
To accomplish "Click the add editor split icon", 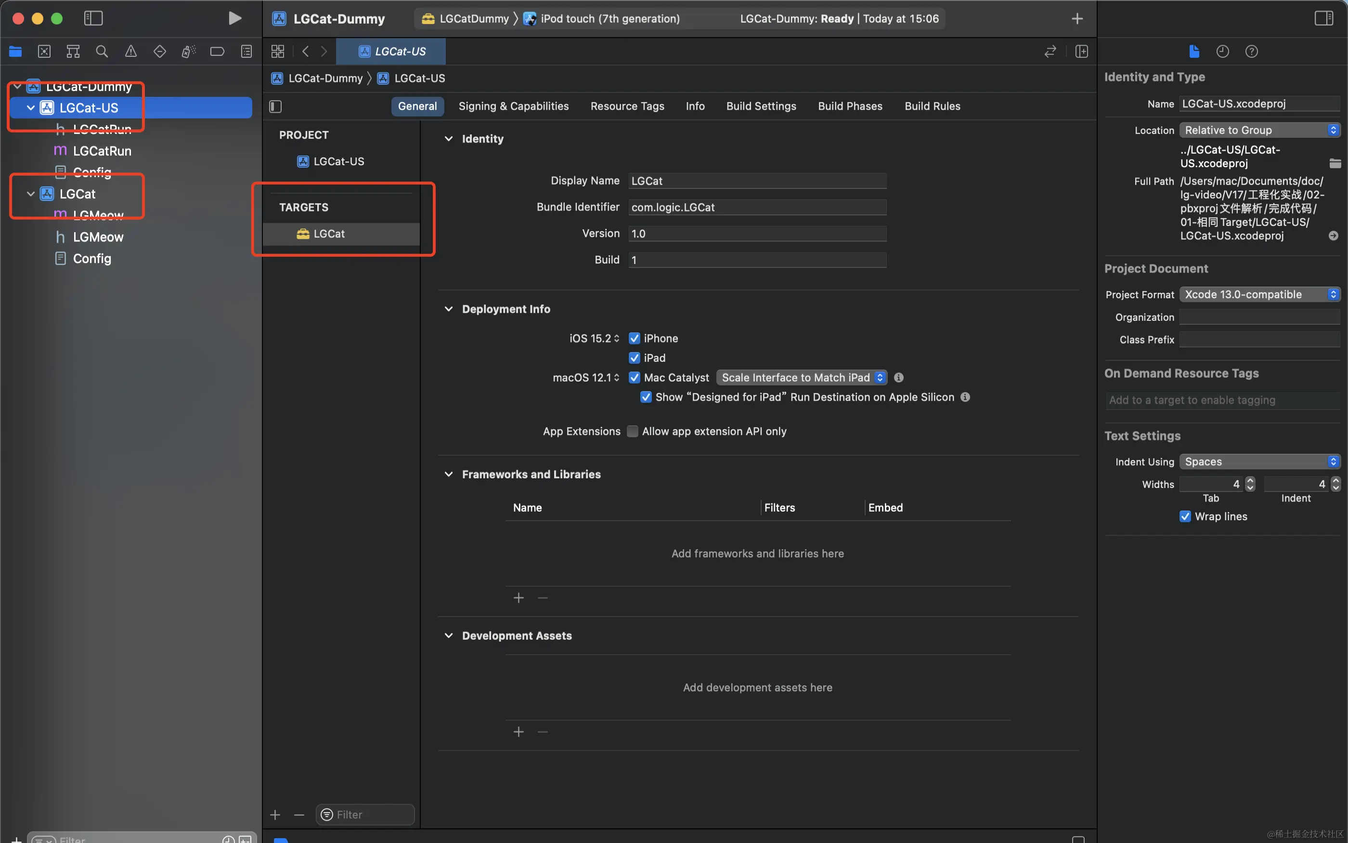I will [x=1081, y=52].
